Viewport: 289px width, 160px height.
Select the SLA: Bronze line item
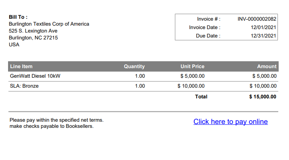(24, 86)
